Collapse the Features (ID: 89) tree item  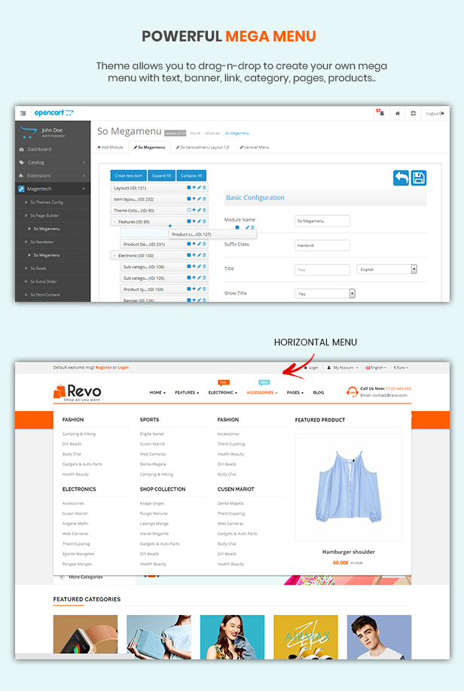(114, 222)
